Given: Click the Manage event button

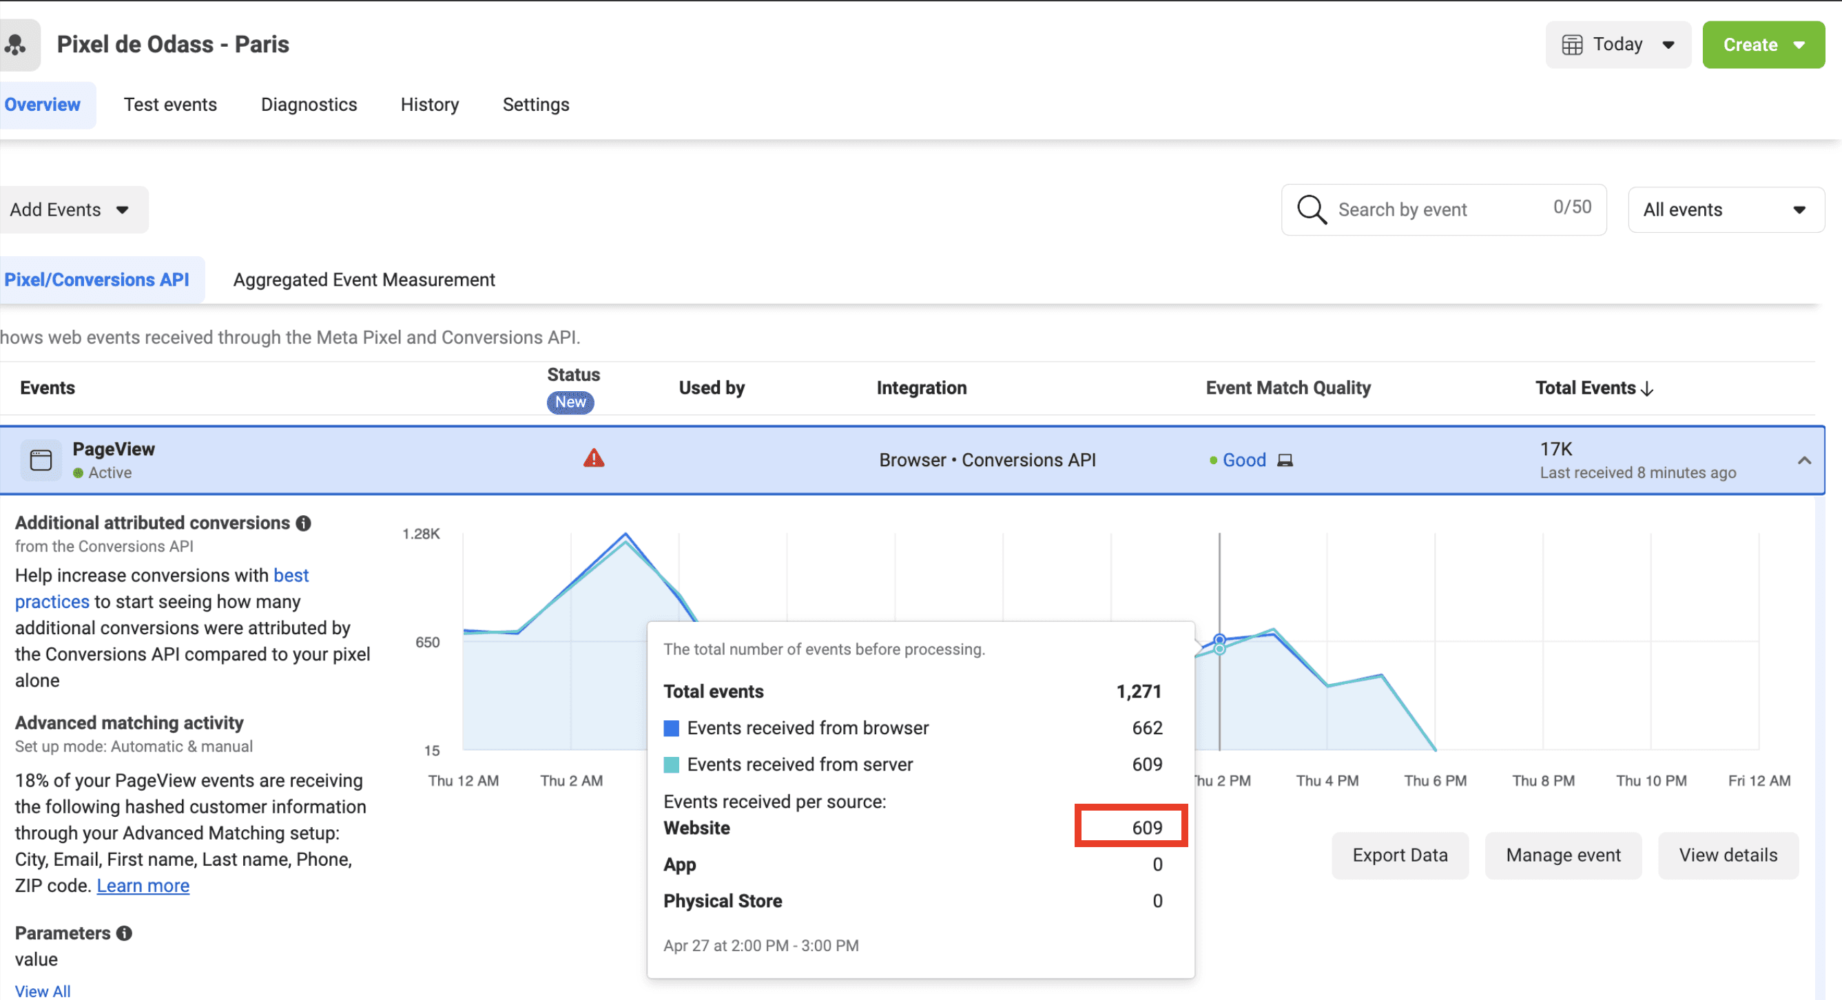Looking at the screenshot, I should click(1564, 855).
